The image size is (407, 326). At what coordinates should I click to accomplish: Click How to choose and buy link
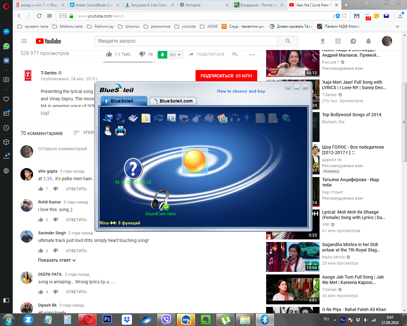tap(241, 91)
